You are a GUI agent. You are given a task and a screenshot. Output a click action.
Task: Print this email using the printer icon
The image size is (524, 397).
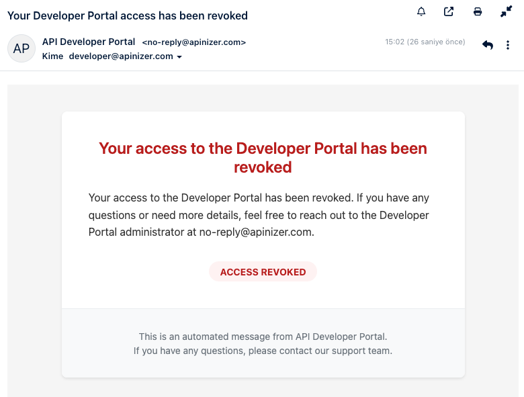point(478,11)
